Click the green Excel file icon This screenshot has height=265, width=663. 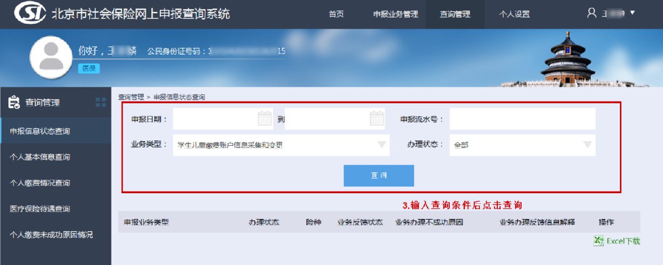[x=598, y=241]
